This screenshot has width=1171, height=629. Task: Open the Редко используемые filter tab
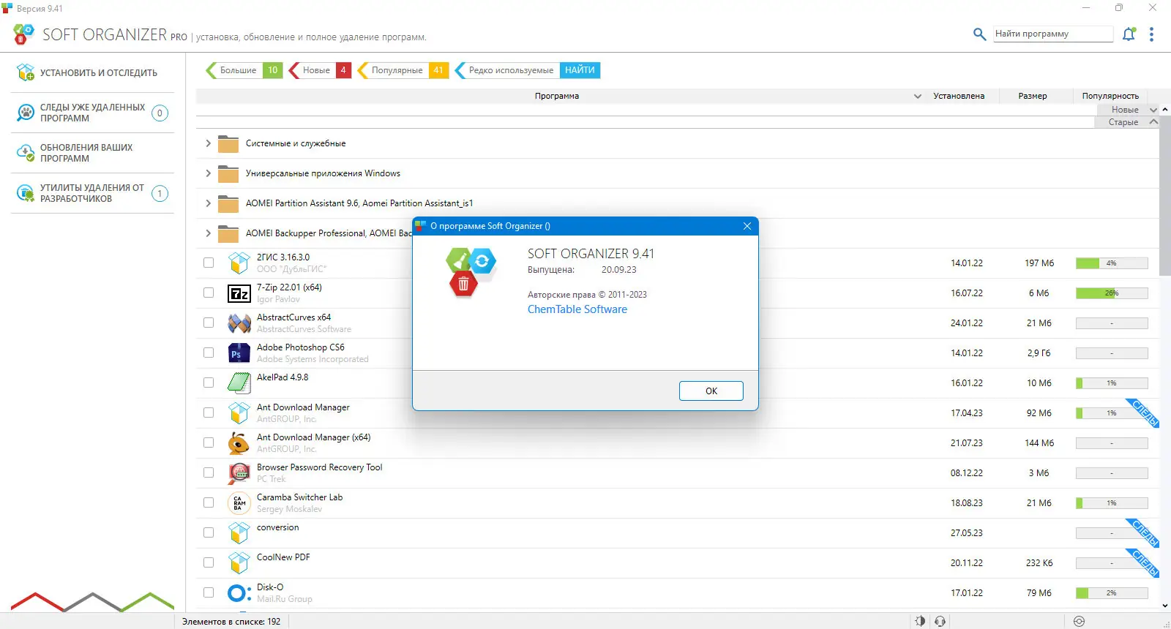click(x=506, y=70)
